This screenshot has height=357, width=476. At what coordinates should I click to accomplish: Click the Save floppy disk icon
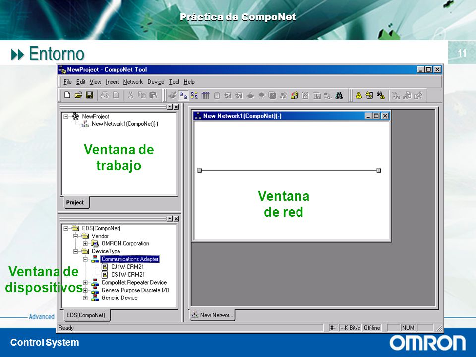(90, 95)
